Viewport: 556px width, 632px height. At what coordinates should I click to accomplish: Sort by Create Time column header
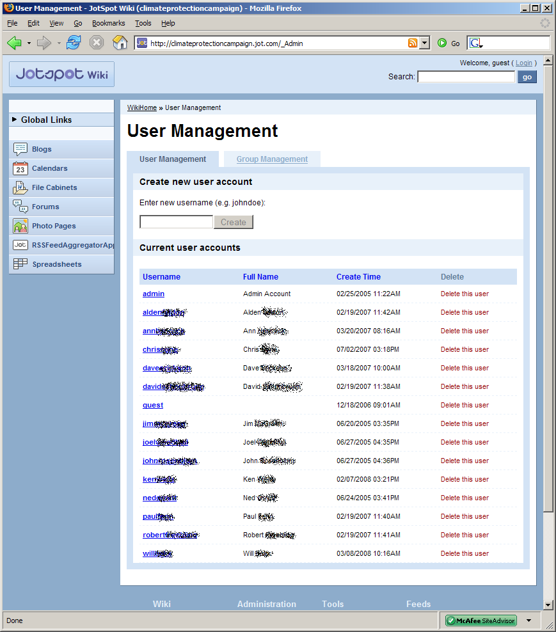[x=358, y=277]
